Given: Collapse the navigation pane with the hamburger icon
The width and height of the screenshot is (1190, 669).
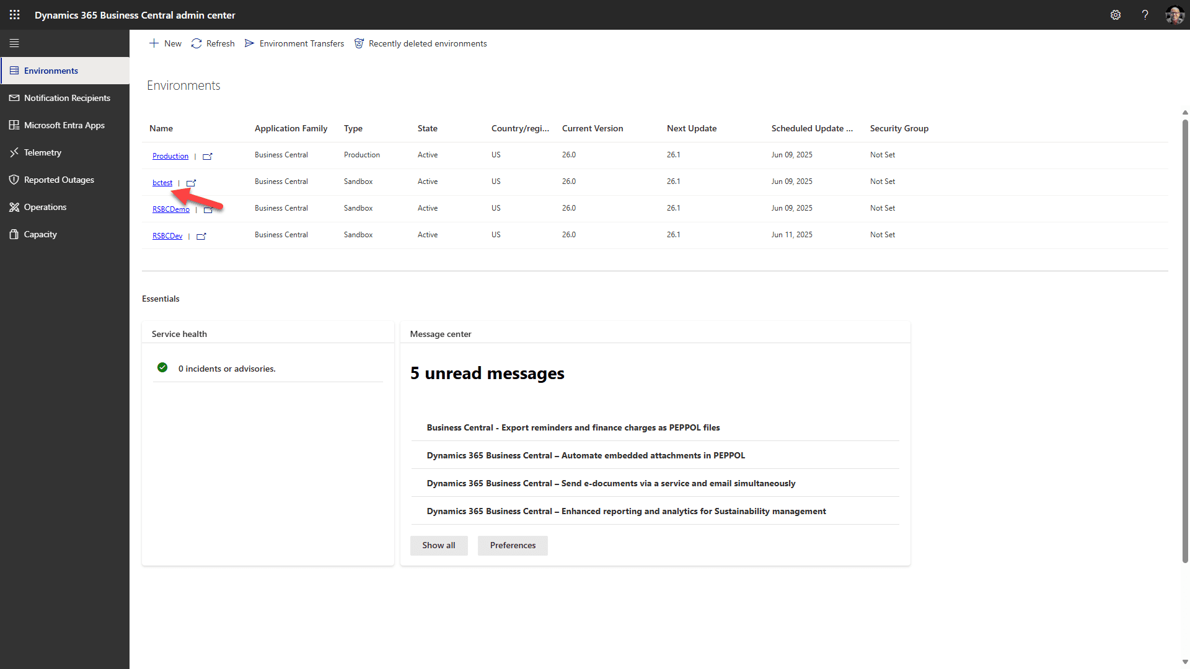Looking at the screenshot, I should click(14, 43).
